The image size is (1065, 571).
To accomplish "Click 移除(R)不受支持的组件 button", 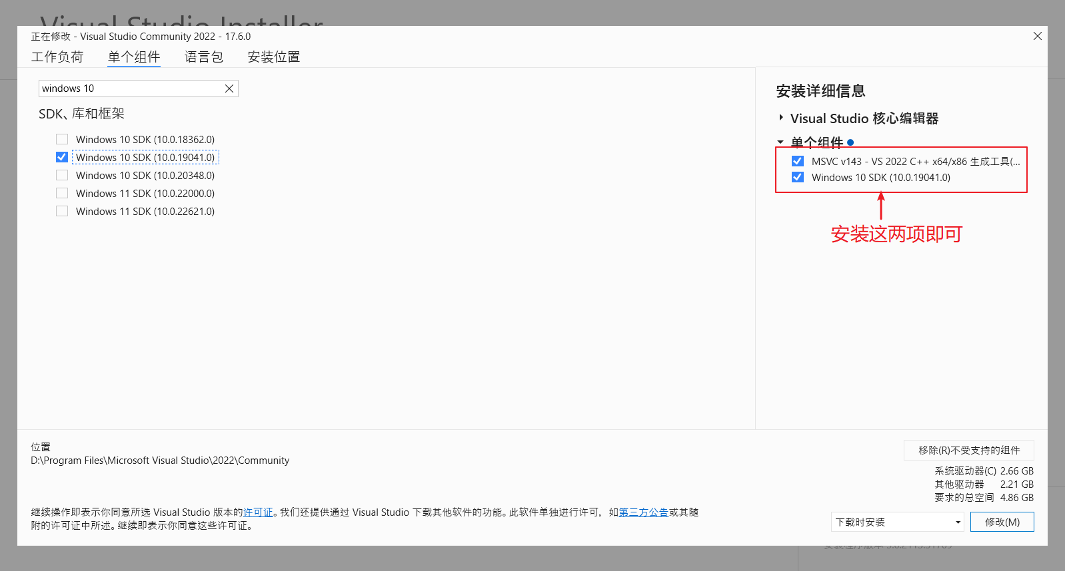I will click(969, 450).
